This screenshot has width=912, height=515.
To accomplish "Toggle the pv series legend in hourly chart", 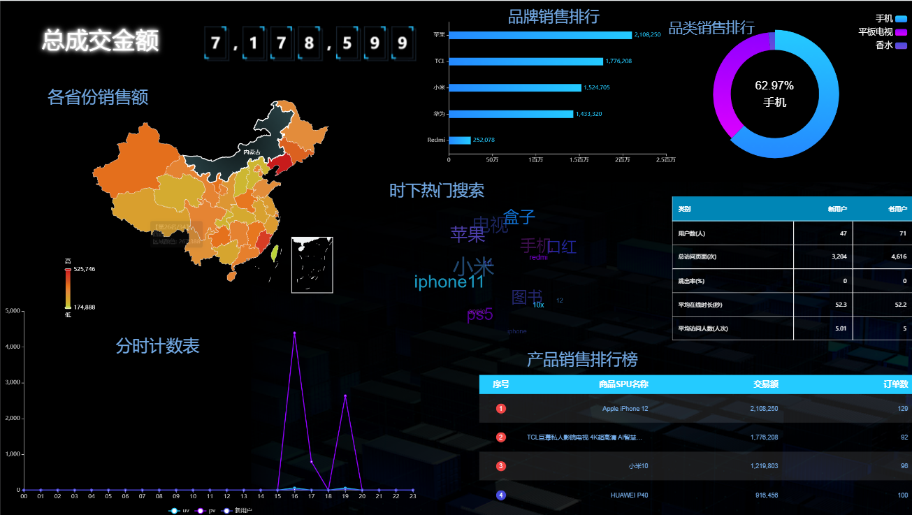I will tap(206, 511).
